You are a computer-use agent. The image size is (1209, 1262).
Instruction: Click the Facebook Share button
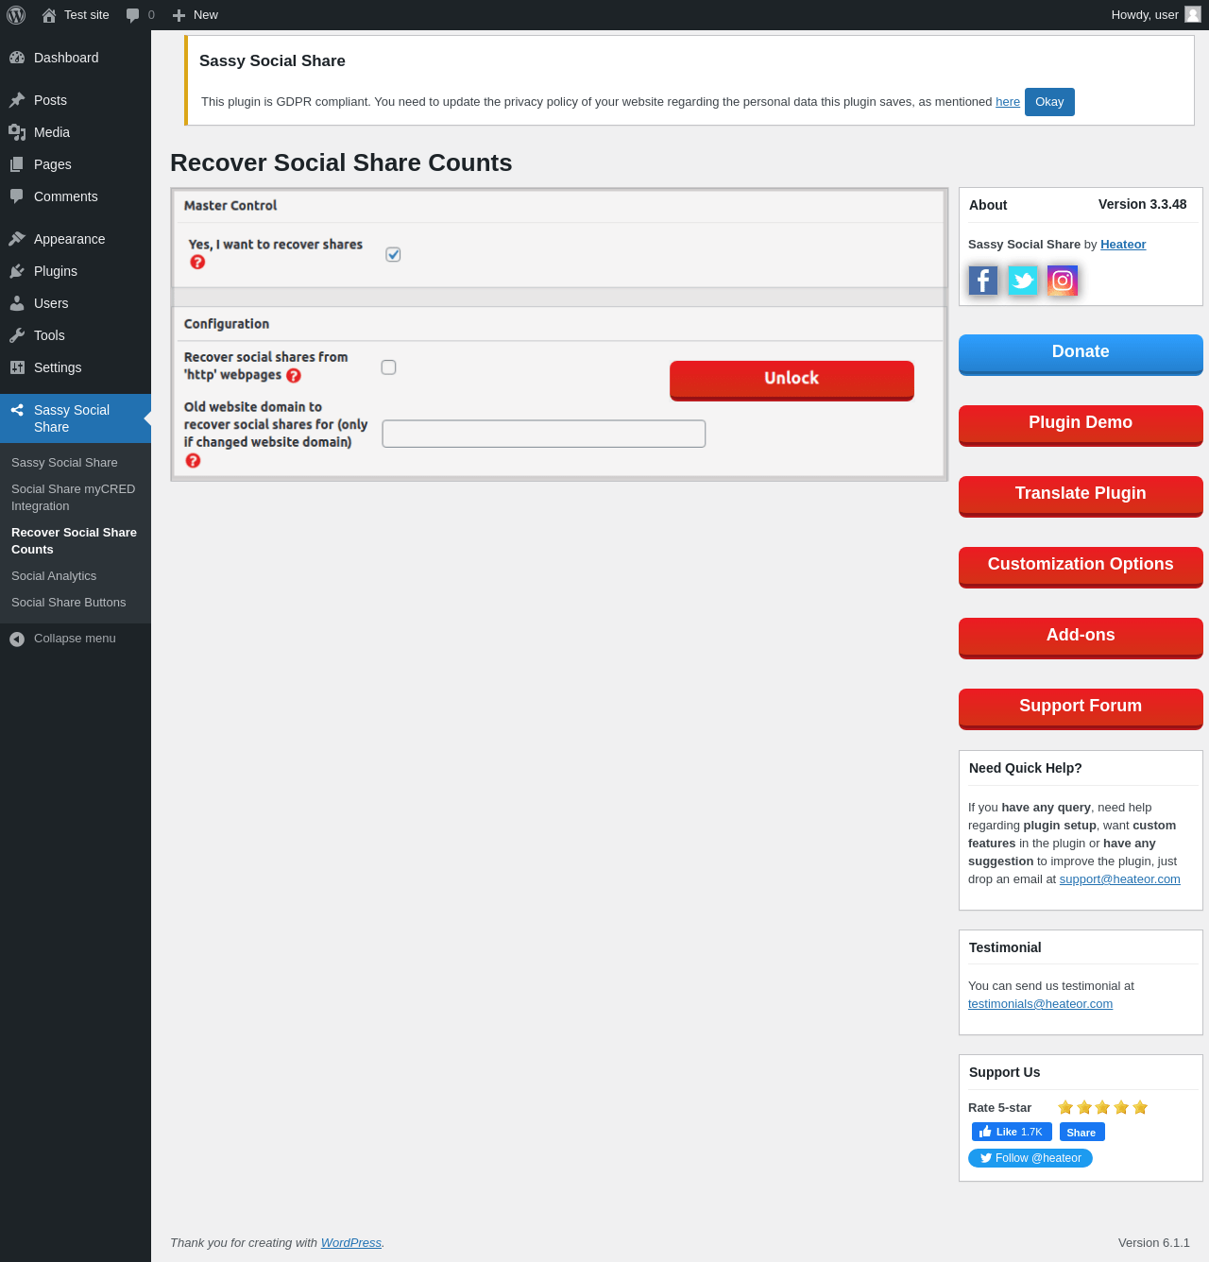(1081, 1132)
